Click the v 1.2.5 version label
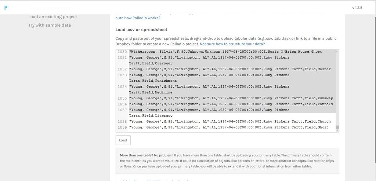This screenshot has height=181, width=376. tap(357, 8)
